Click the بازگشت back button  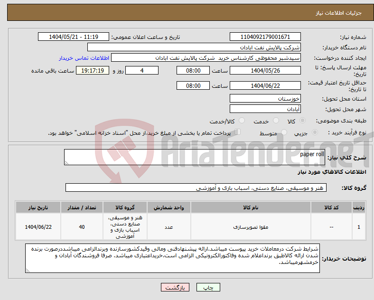[175, 287]
